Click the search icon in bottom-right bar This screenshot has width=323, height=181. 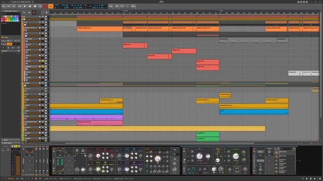[x=303, y=179]
